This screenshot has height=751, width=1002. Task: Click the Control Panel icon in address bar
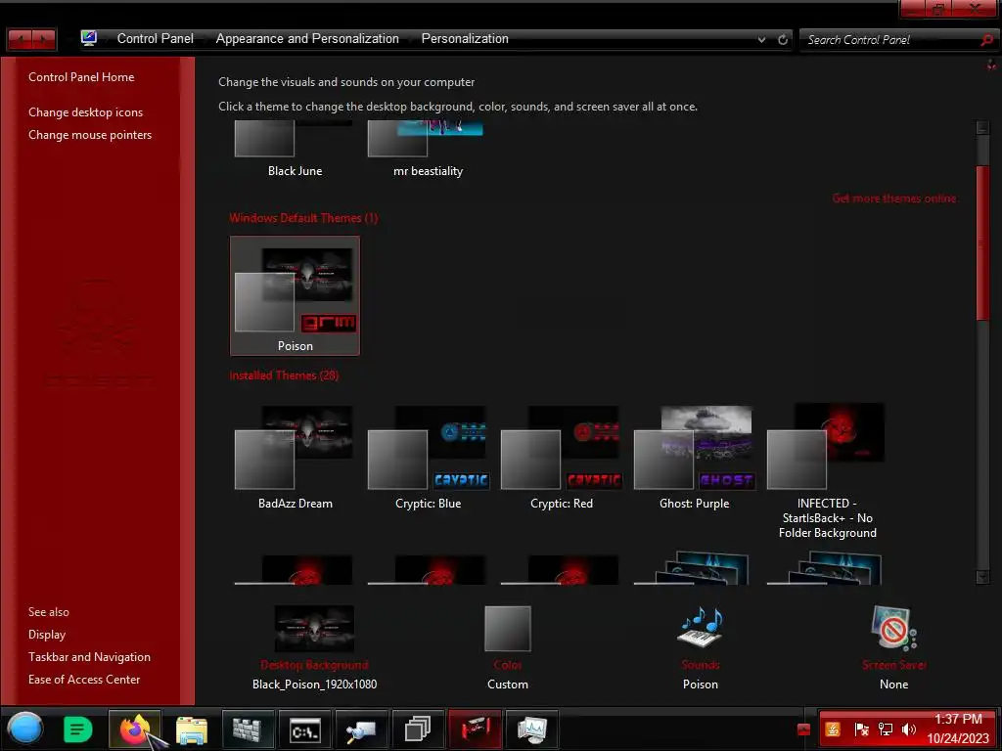coord(89,38)
